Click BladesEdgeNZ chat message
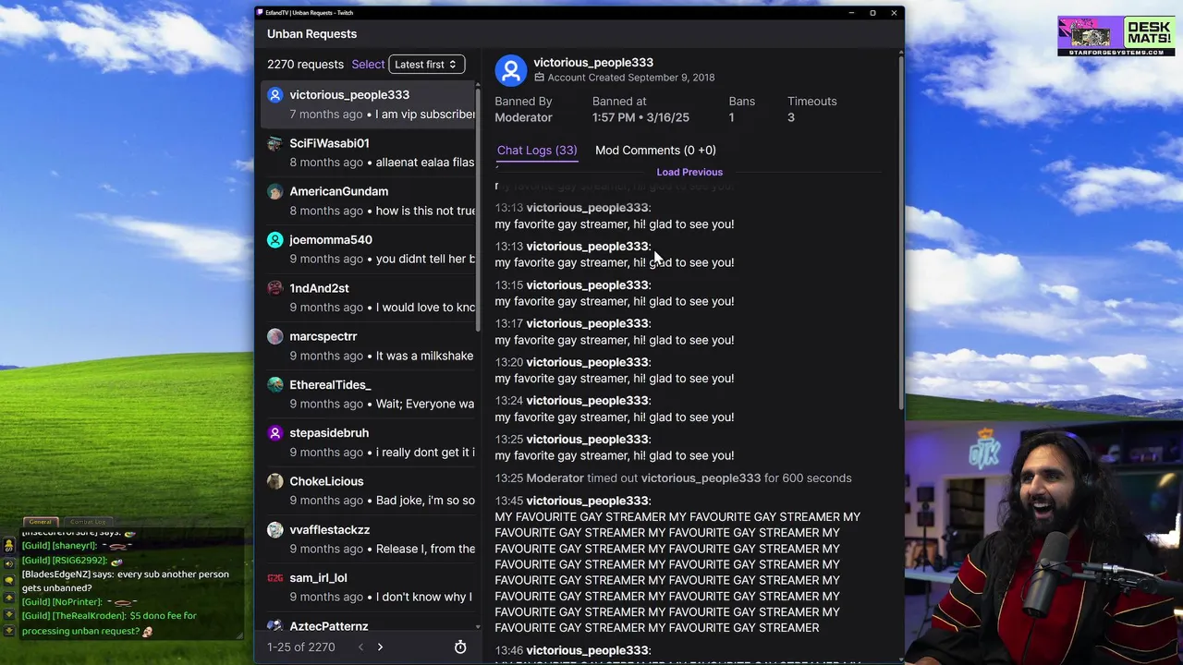This screenshot has width=1183, height=665. click(x=125, y=581)
